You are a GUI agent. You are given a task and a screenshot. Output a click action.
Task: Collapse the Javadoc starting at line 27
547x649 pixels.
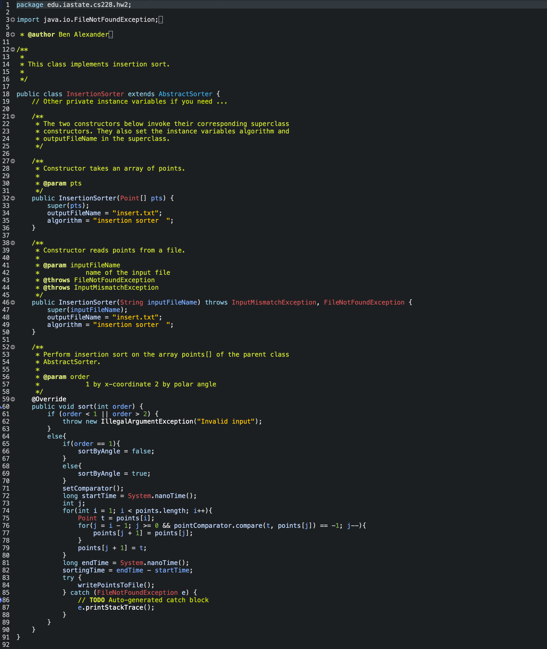[x=13, y=161]
